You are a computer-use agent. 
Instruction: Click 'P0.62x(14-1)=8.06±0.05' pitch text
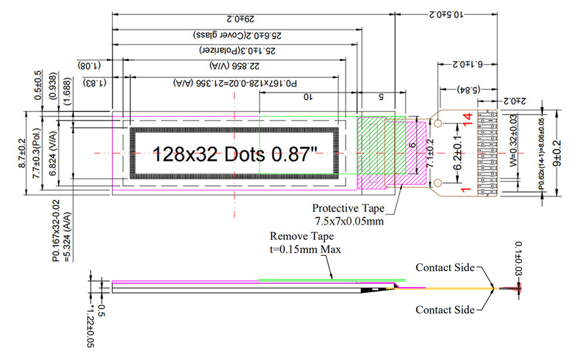pos(541,154)
